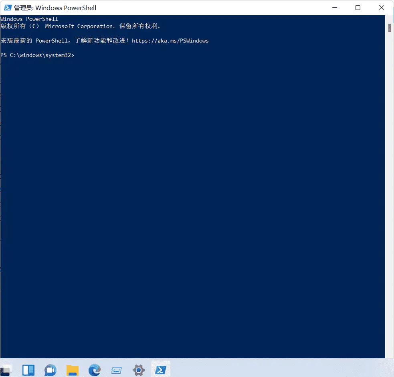Screen dimensions: 394x377
Task: Maximize the PowerShell window
Action: click(358, 8)
